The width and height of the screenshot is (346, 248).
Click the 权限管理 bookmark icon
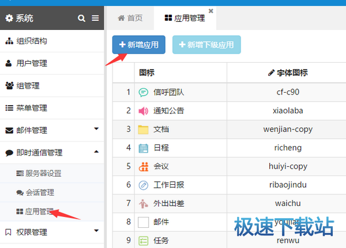[8, 232]
